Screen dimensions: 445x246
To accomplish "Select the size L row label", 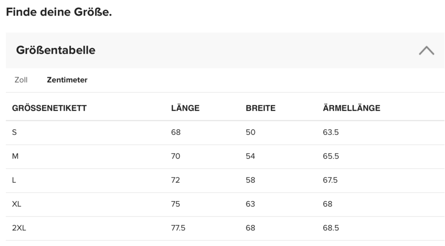I will (x=14, y=180).
